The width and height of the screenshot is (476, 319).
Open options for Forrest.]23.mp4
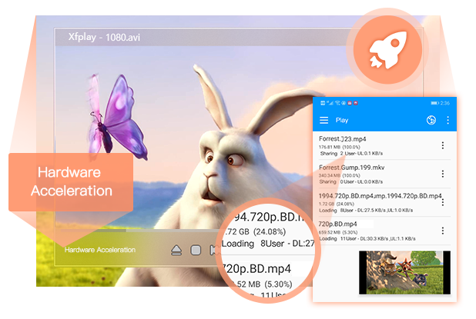443,145
